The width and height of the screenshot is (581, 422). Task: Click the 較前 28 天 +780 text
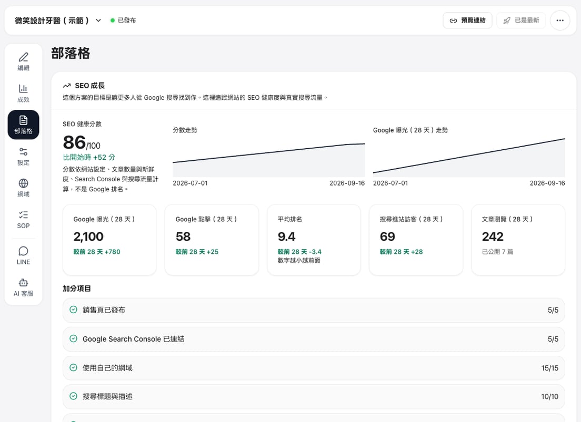coord(97,252)
